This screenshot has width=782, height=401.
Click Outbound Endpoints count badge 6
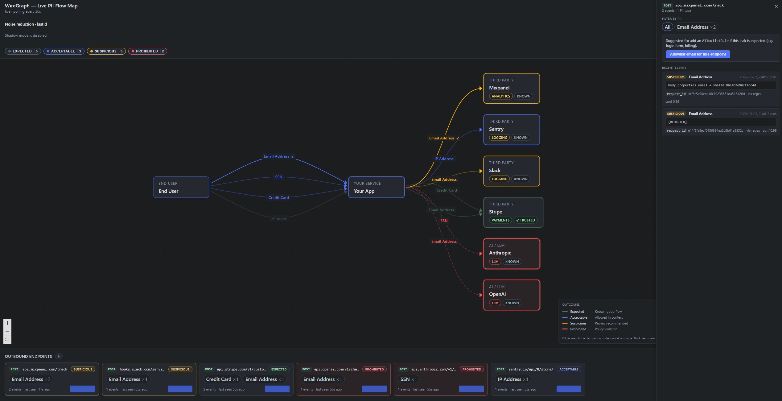(x=59, y=357)
